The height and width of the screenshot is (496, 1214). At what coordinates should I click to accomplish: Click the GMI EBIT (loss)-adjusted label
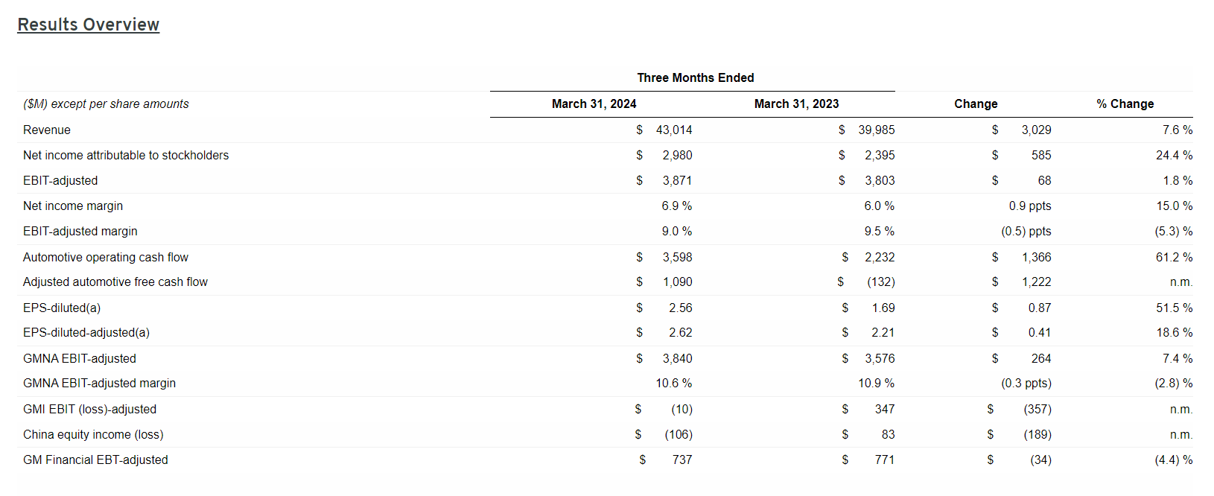[89, 410]
